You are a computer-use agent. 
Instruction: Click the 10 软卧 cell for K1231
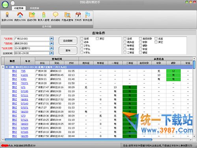(x=159, y=75)
